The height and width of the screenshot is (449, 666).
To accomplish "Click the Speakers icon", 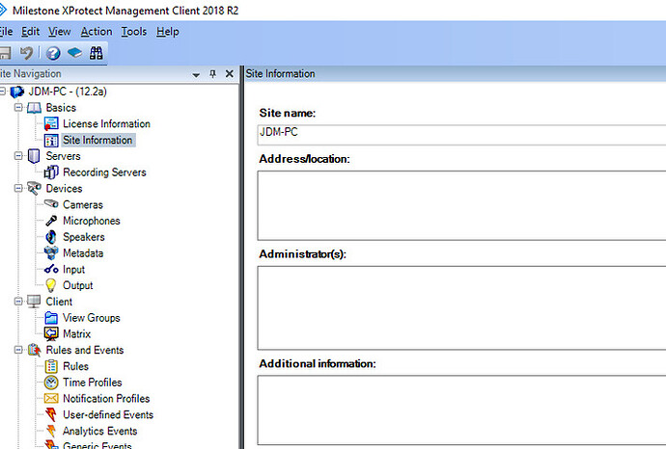I will click(x=51, y=237).
